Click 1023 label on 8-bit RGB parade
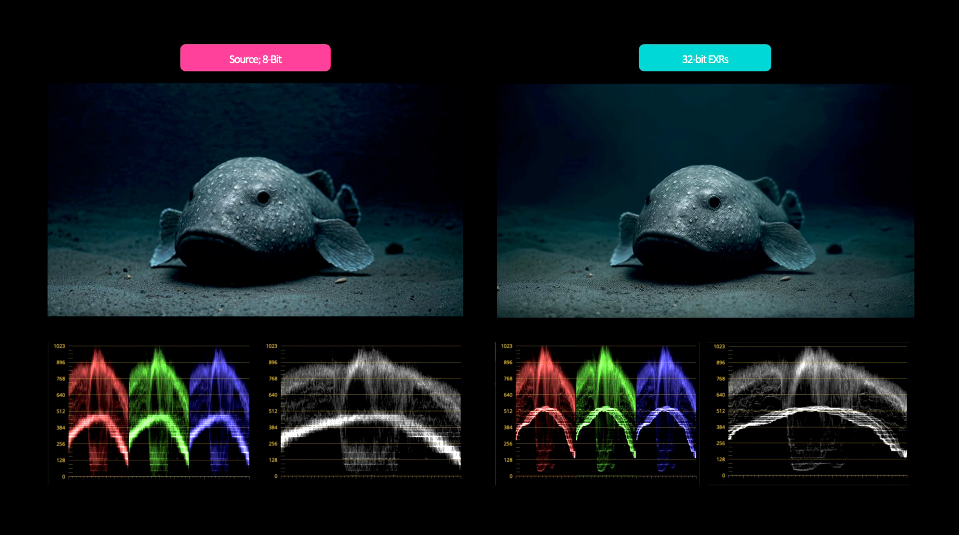 (x=59, y=346)
